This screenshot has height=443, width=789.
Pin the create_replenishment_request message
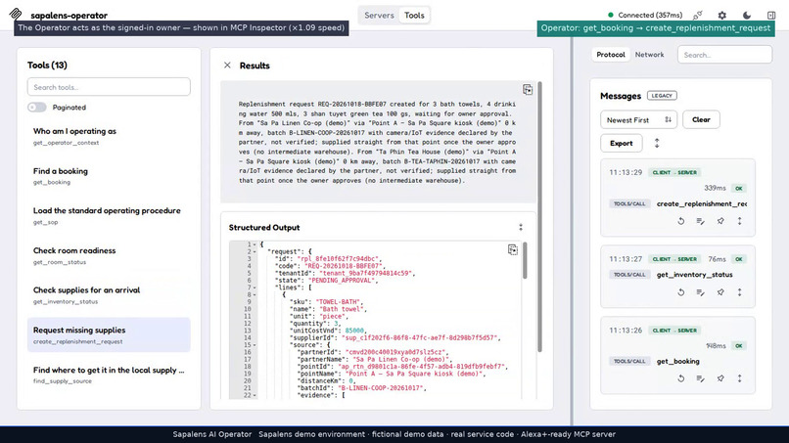pyautogui.click(x=720, y=221)
